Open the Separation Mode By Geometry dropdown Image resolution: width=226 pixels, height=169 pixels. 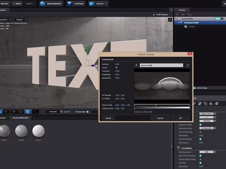click(207, 128)
